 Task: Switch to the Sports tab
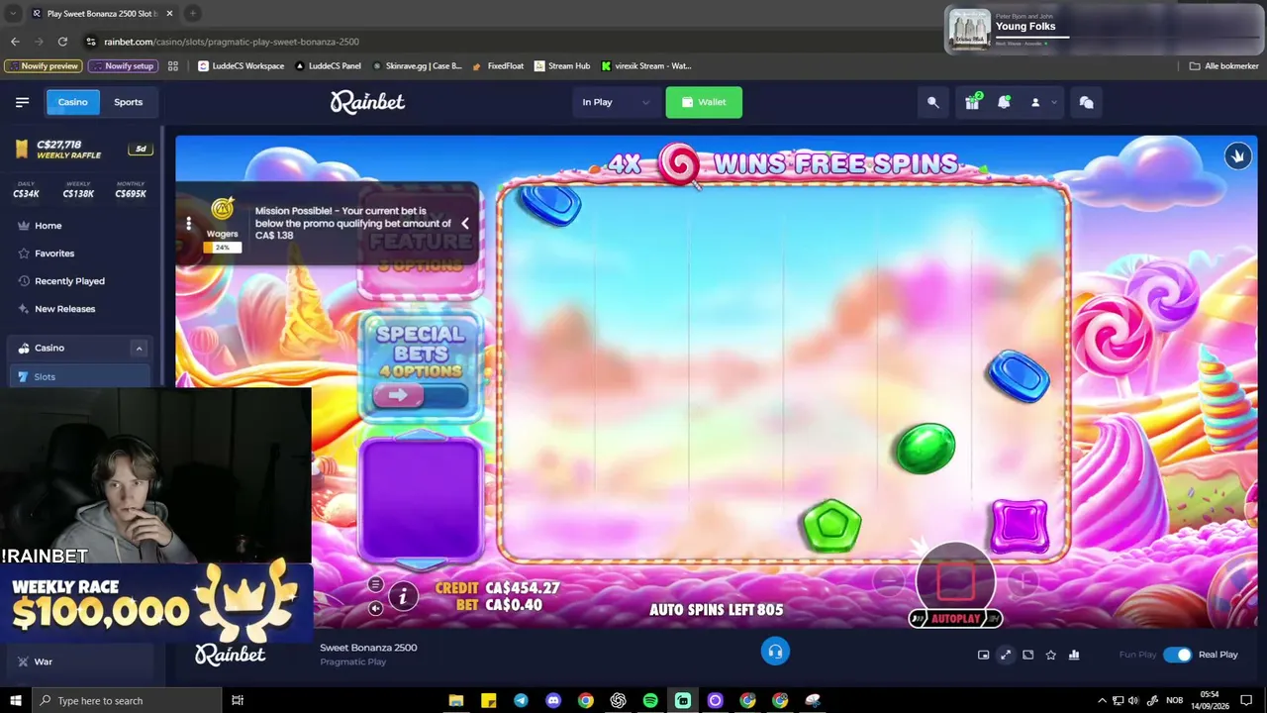[128, 102]
